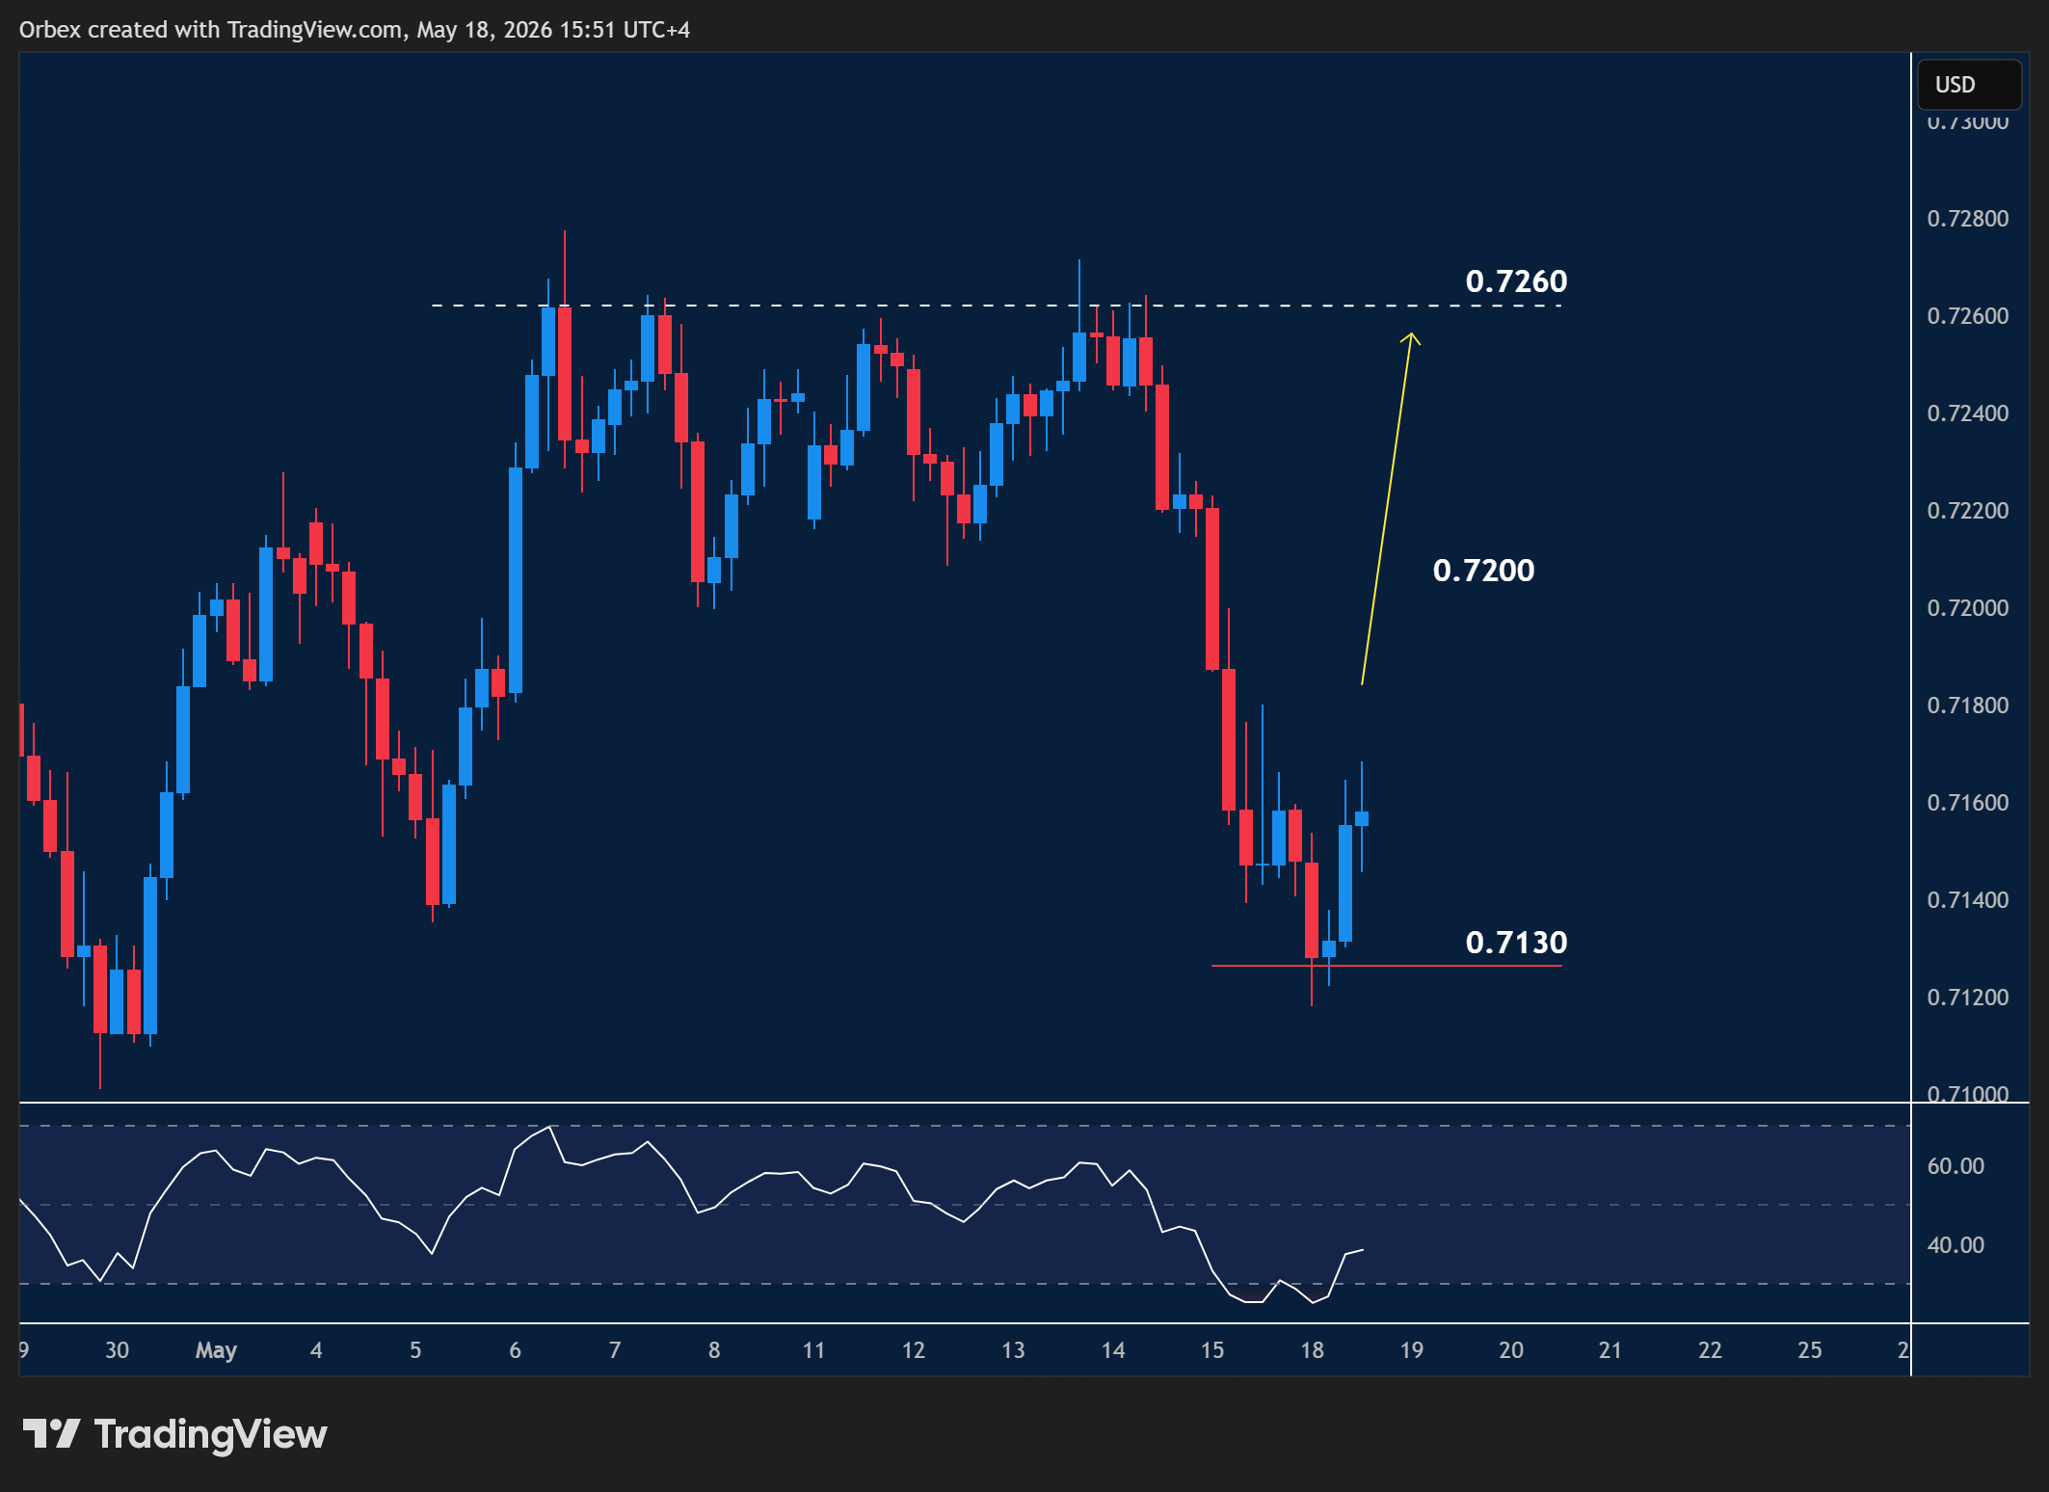Click the 0.71600 price axis value

coord(1968,803)
